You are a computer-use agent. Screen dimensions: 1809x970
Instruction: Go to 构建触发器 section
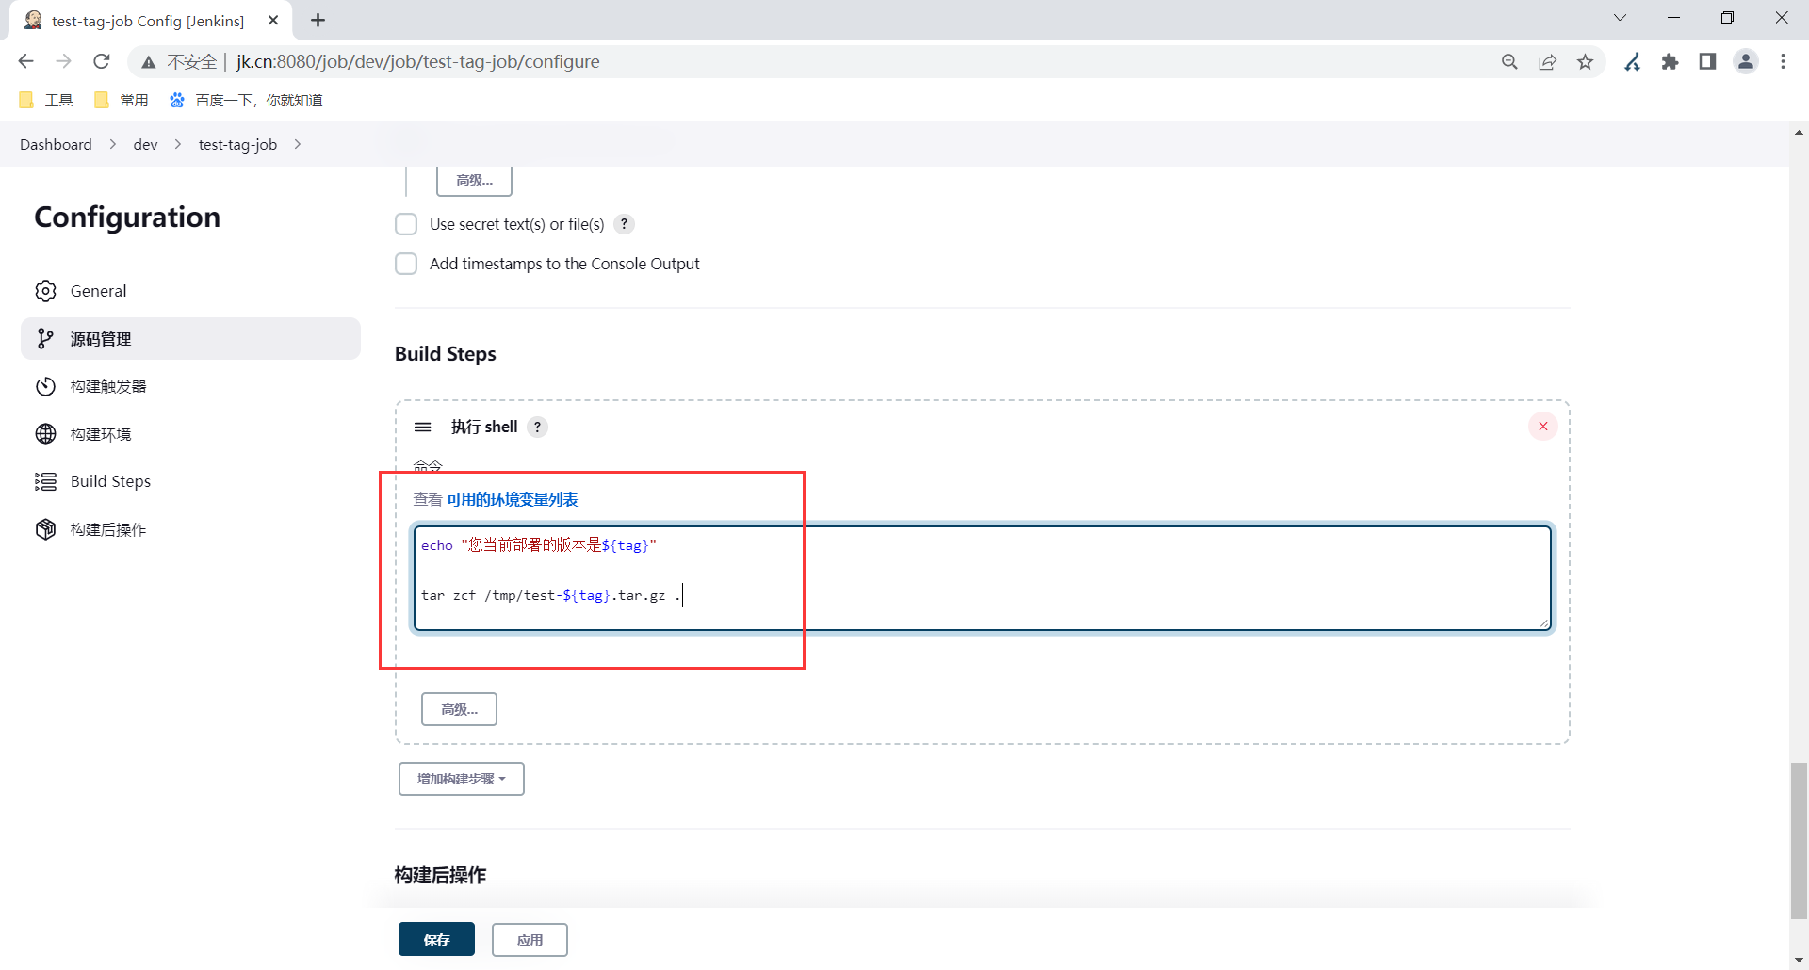(x=190, y=386)
